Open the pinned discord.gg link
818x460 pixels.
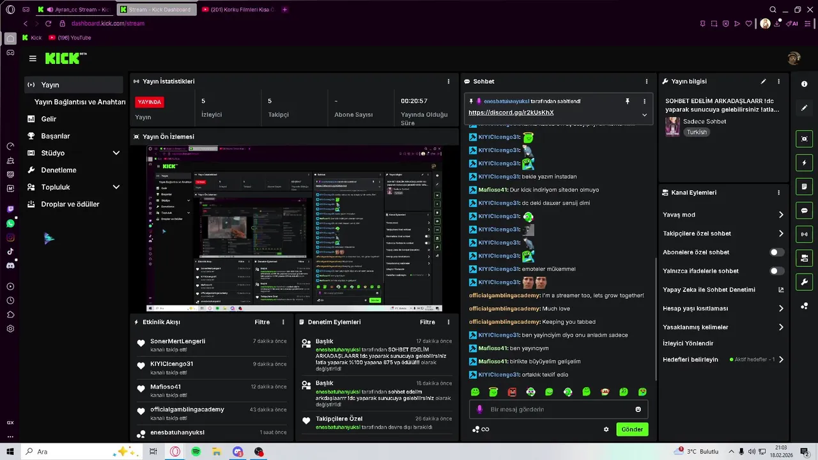(x=511, y=112)
